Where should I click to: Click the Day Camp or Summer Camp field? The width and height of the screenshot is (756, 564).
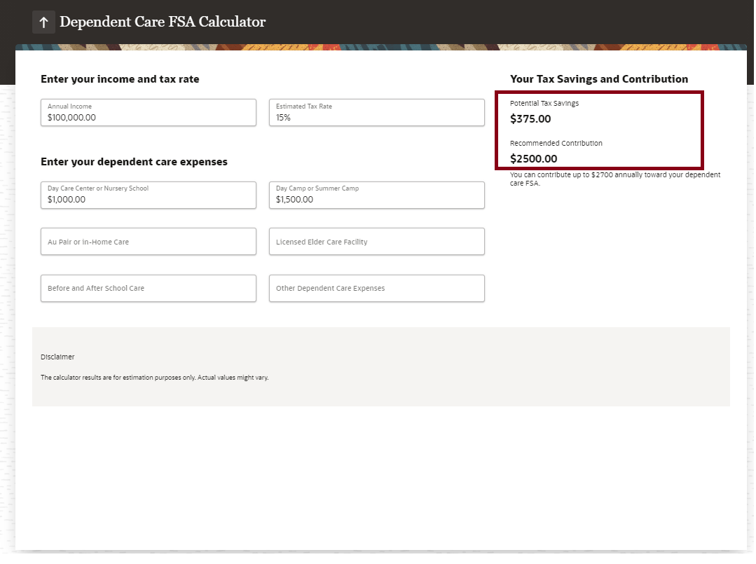376,195
